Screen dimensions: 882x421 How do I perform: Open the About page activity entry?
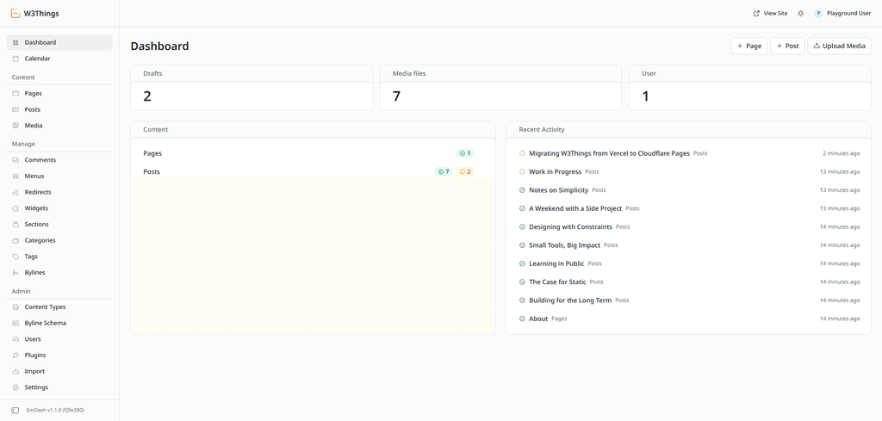click(x=538, y=319)
